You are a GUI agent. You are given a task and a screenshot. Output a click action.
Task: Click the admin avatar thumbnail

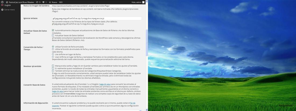143,2
